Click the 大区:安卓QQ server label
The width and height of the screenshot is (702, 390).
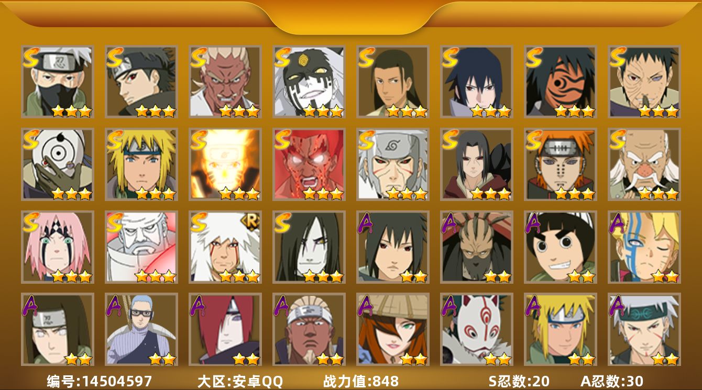click(x=240, y=381)
